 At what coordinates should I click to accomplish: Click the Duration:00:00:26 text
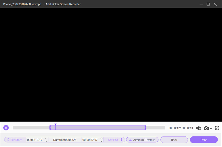(65, 140)
